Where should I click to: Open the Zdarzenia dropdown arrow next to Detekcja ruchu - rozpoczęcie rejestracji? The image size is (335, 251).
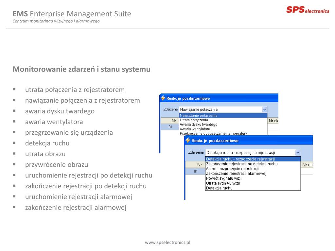pos(298,153)
